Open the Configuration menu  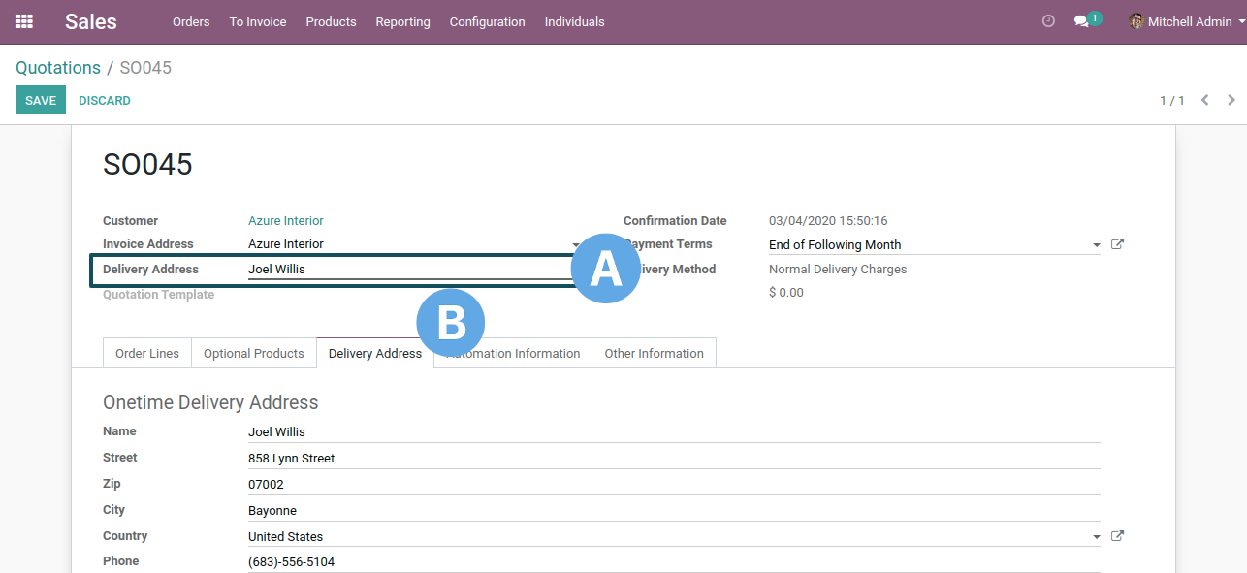[487, 21]
